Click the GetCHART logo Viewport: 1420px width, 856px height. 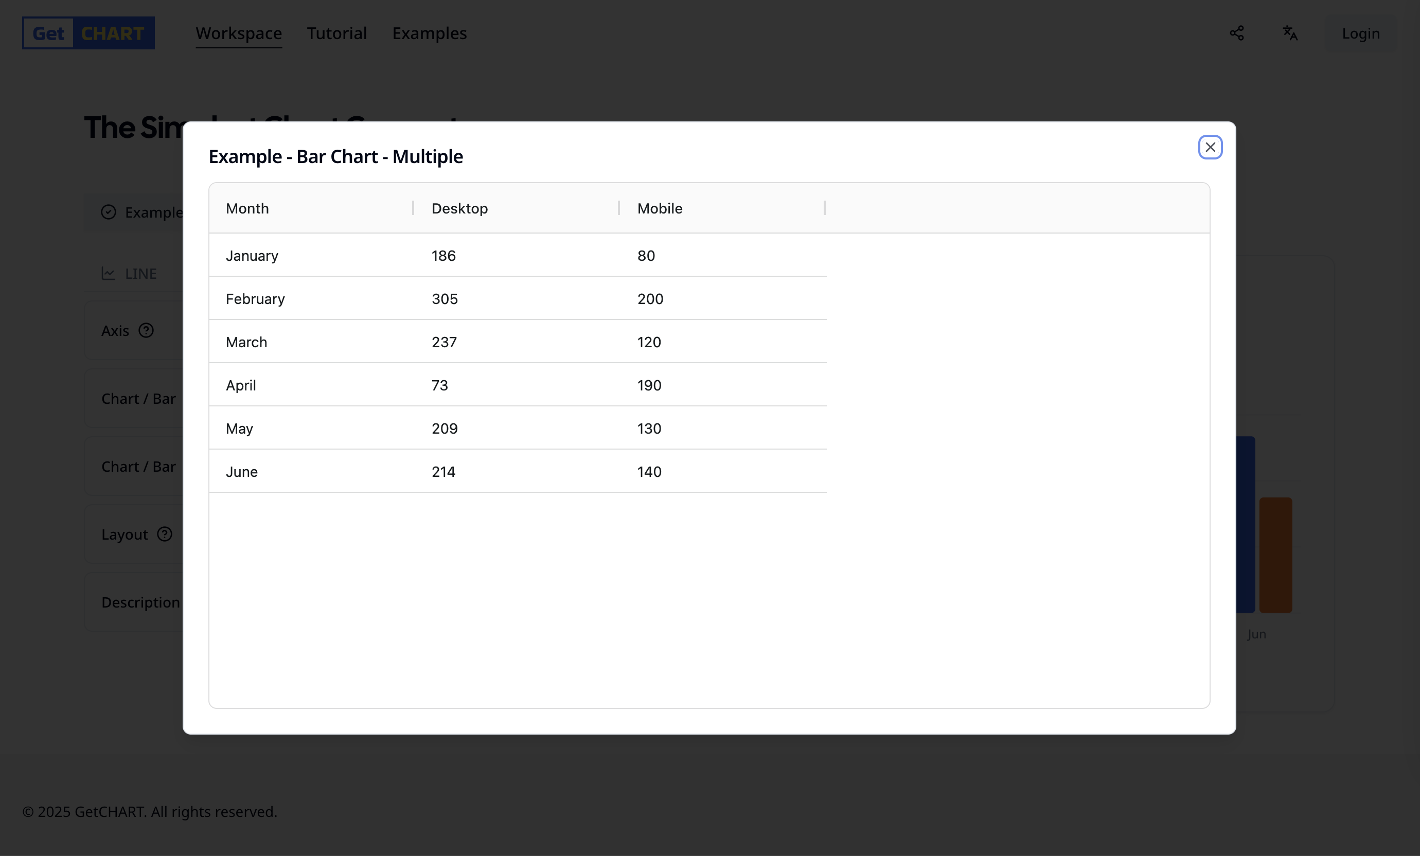pos(88,33)
